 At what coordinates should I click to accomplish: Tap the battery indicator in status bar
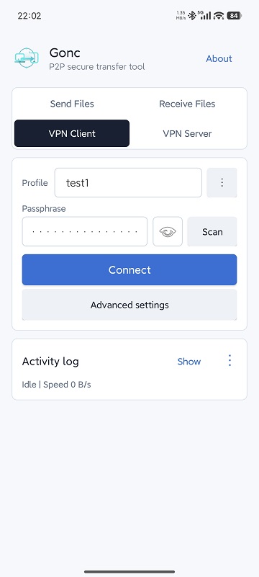click(234, 15)
